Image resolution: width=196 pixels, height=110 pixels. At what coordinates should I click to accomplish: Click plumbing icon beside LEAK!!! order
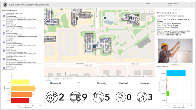tap(4, 42)
